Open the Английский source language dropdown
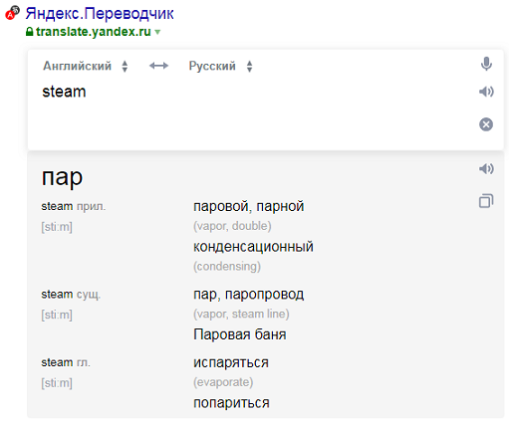Screen dimensions: 509x430 pyautogui.click(x=85, y=66)
